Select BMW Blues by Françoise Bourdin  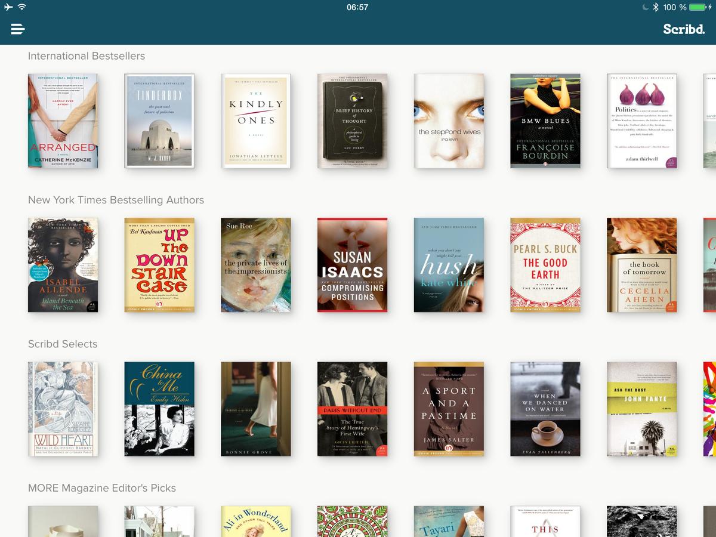click(x=545, y=121)
